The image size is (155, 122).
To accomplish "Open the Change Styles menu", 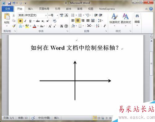I will point(126,20).
